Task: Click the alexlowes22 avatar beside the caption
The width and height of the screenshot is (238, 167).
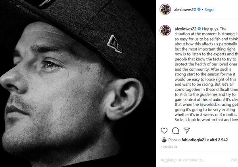Action: click(x=165, y=31)
